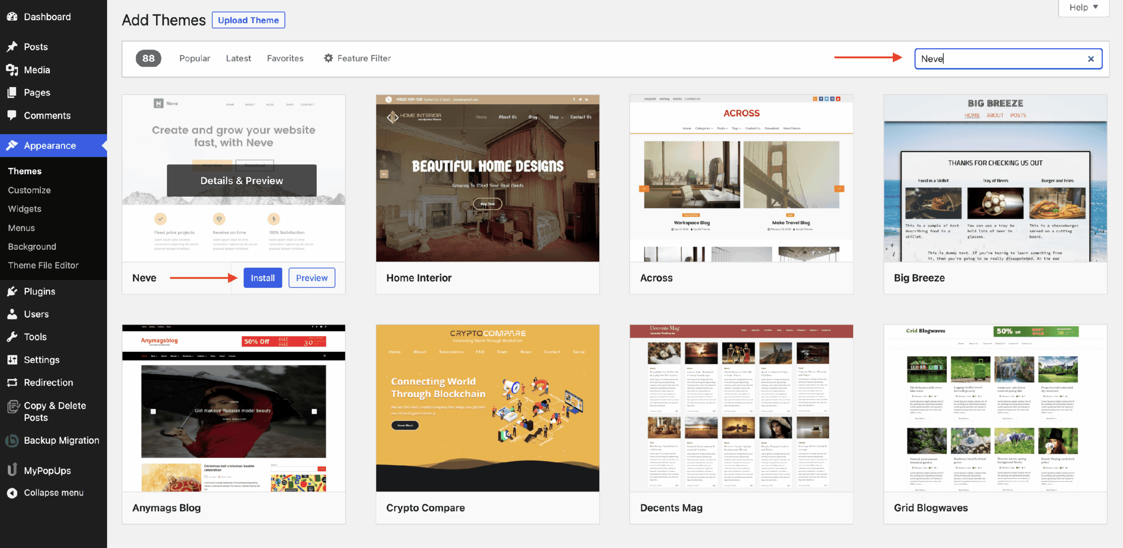This screenshot has height=548, width=1123.
Task: Click the Neve theme name label
Action: 144,278
